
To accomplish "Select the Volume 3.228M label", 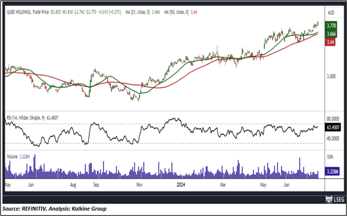I will click(x=18, y=157).
